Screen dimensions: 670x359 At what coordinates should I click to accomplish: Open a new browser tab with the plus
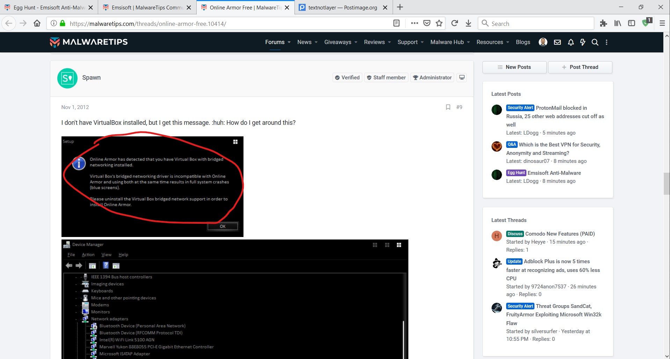click(x=400, y=7)
